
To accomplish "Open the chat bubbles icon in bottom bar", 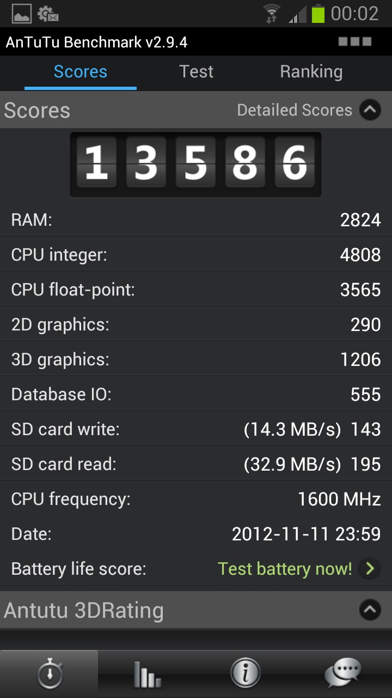I will click(x=342, y=674).
